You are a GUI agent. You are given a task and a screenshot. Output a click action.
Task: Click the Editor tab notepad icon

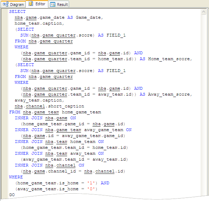point(31,3)
